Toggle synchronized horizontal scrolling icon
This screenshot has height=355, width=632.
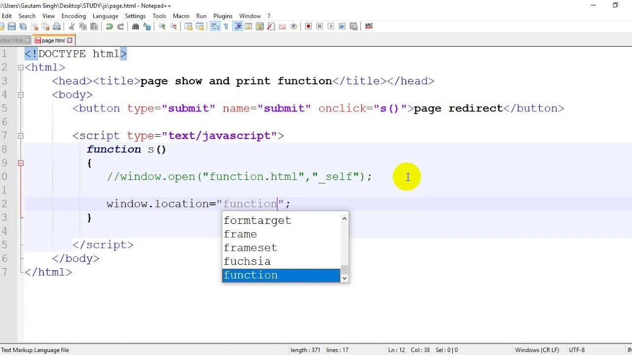pos(200,26)
